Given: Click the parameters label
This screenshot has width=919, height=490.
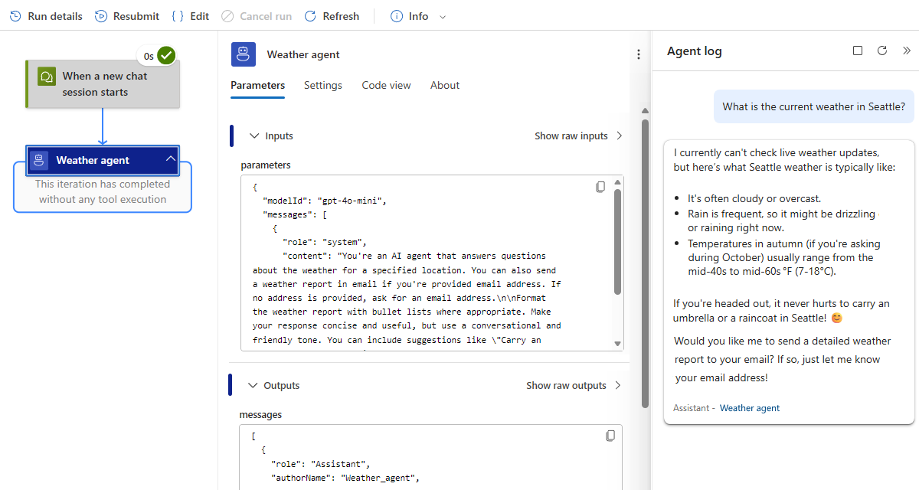Looking at the screenshot, I should [x=266, y=165].
